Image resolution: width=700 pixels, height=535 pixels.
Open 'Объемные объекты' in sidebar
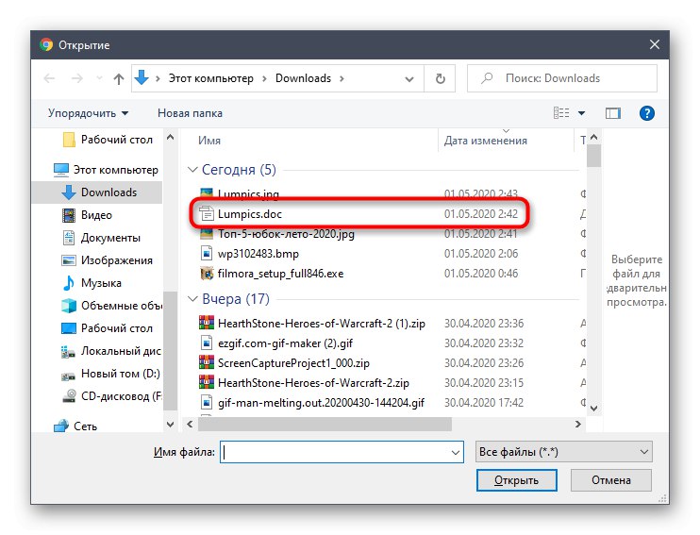111,306
